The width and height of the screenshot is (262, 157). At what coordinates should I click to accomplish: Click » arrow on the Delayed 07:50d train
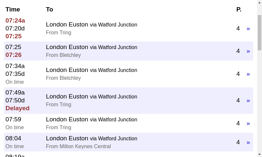(x=248, y=100)
